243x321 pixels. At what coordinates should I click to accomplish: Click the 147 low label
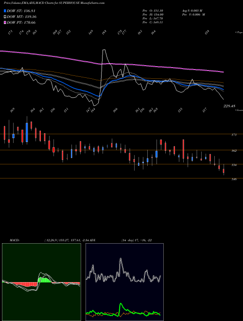(x=88, y=110)
